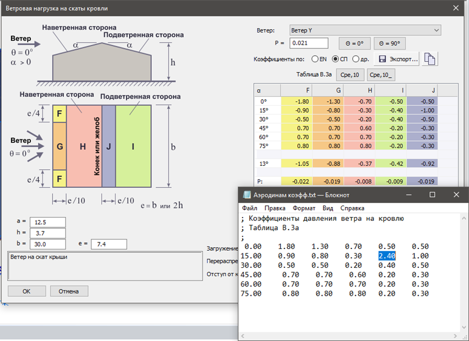Click the Таблица В.3а comment line in Notepad
469x341 pixels.
[270, 228]
